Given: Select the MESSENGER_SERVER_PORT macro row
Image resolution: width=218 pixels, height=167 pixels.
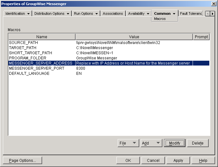Looking at the screenshot, I should pyautogui.click(x=109, y=68).
